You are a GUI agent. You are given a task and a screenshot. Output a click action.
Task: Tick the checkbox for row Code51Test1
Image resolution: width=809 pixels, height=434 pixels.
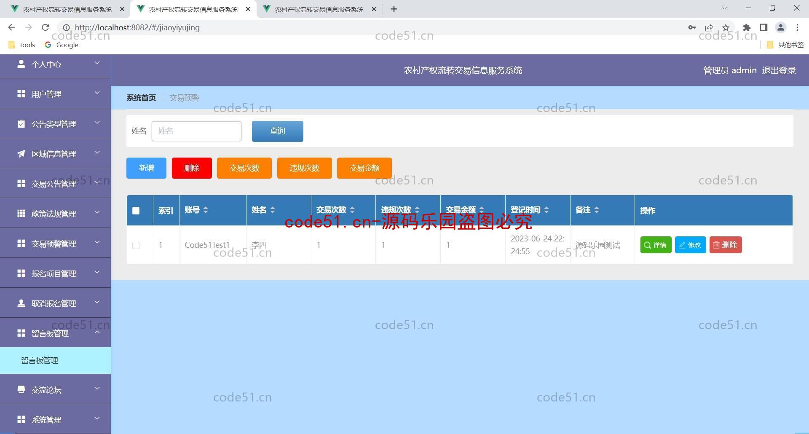136,245
